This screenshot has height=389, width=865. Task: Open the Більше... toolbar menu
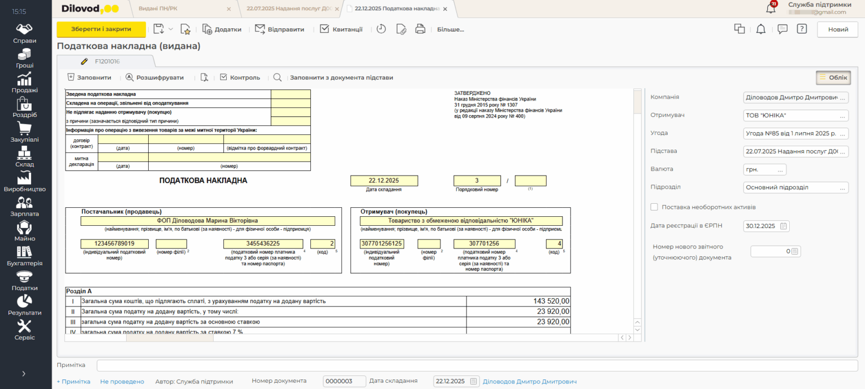[450, 29]
